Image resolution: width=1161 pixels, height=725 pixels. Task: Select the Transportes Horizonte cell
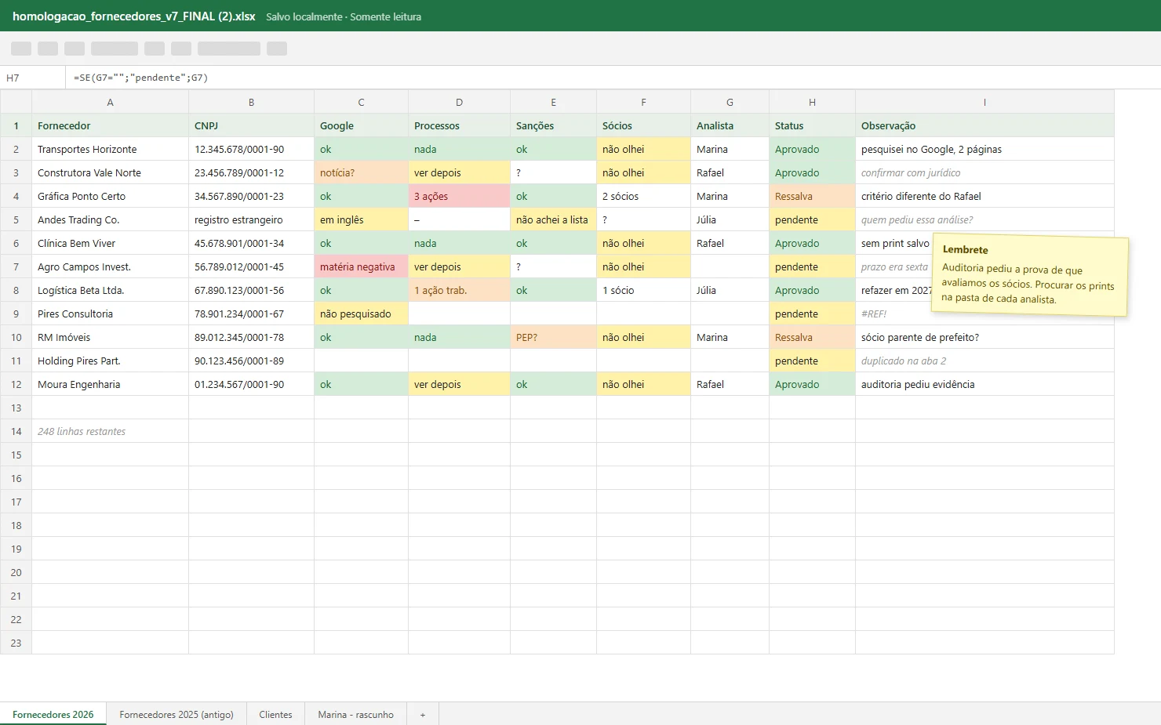click(110, 149)
